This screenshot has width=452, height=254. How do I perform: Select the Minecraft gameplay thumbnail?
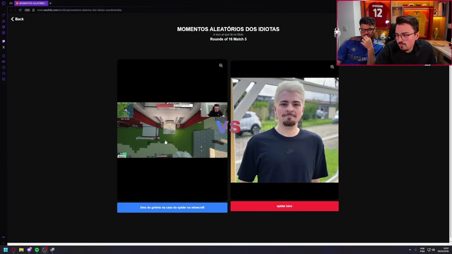pos(172,130)
